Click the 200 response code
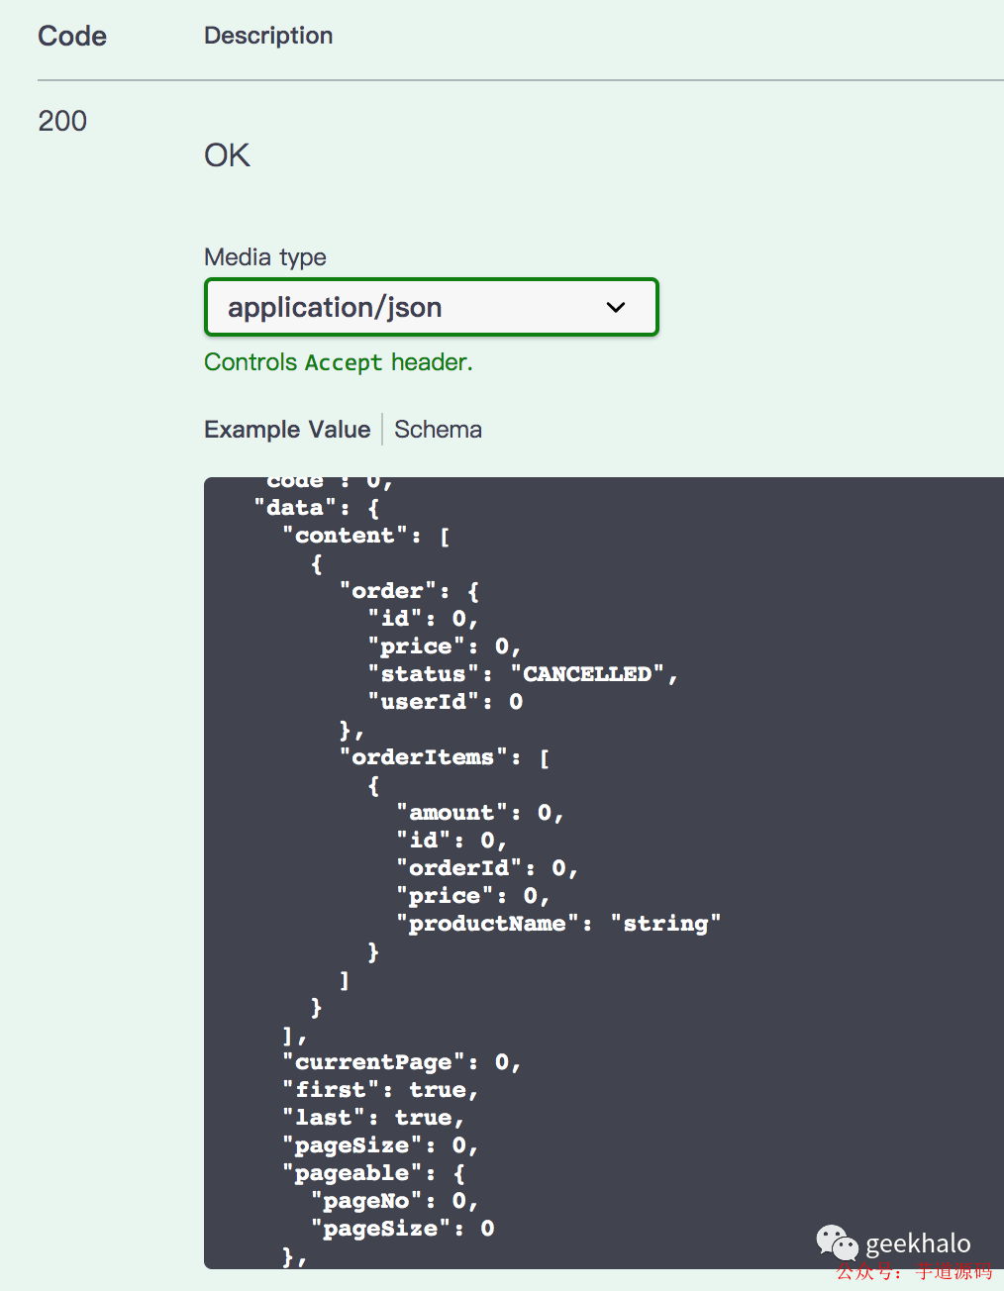Viewport: 1004px width, 1291px height. 62,121
